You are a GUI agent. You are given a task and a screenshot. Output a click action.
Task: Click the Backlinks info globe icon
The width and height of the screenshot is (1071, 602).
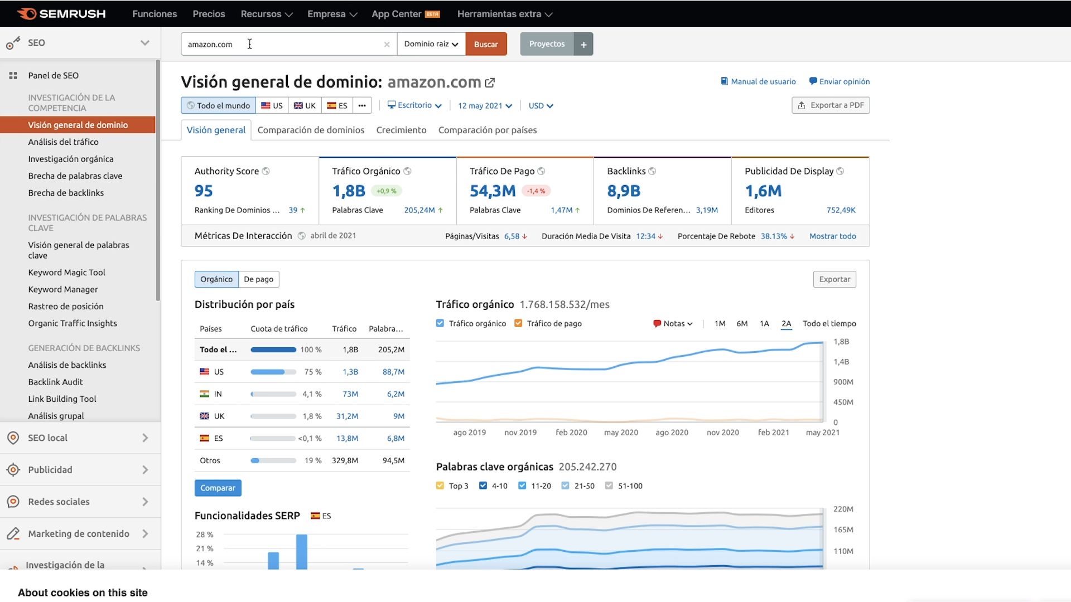(x=652, y=171)
